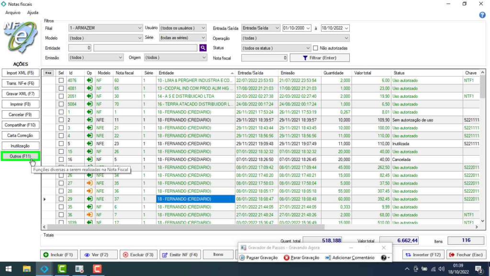Click the Nota fiscal filter input field
490x276 pixels.
(x=265, y=58)
